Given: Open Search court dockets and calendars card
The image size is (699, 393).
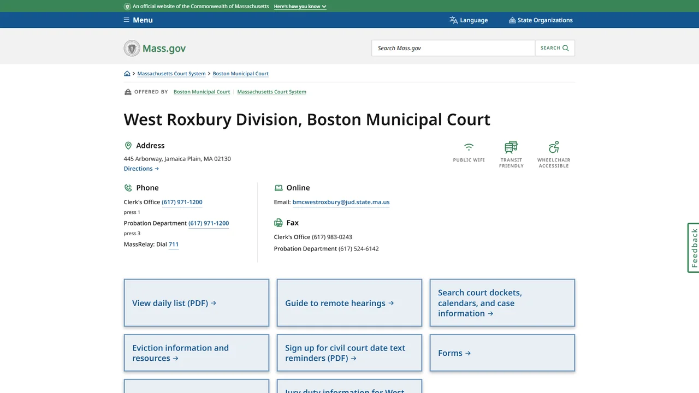Looking at the screenshot, I should click(x=502, y=303).
